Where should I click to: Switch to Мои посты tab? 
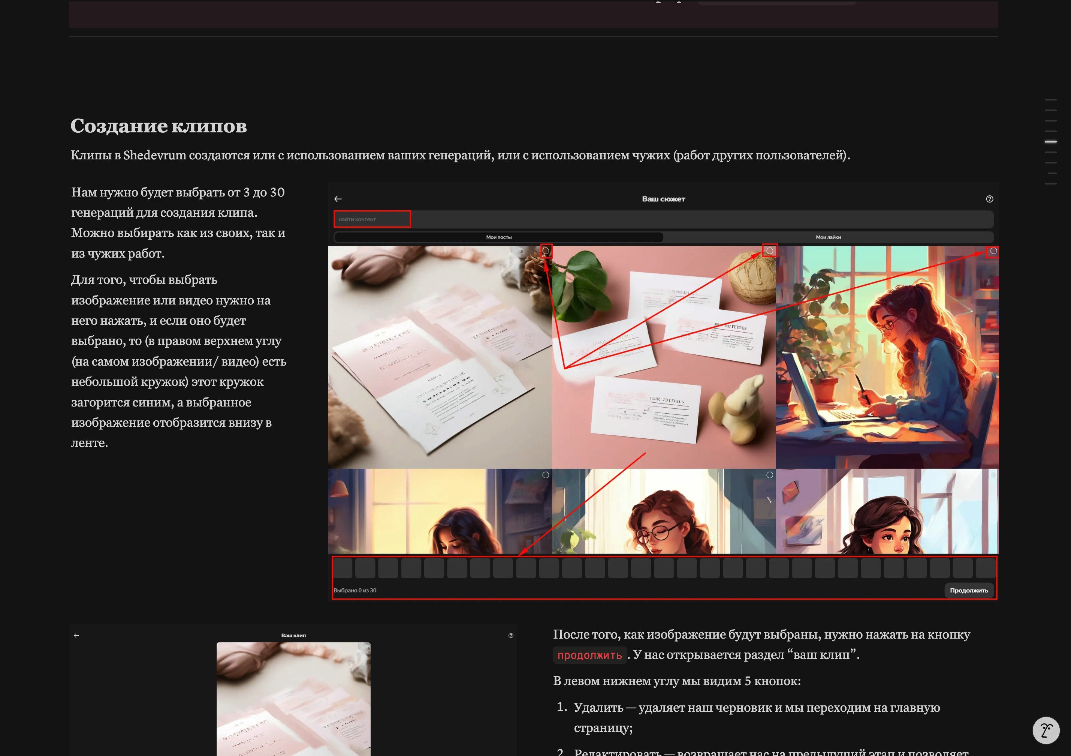coord(499,237)
